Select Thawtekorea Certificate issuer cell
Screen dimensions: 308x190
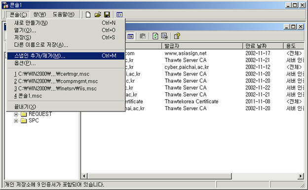pos(192,101)
